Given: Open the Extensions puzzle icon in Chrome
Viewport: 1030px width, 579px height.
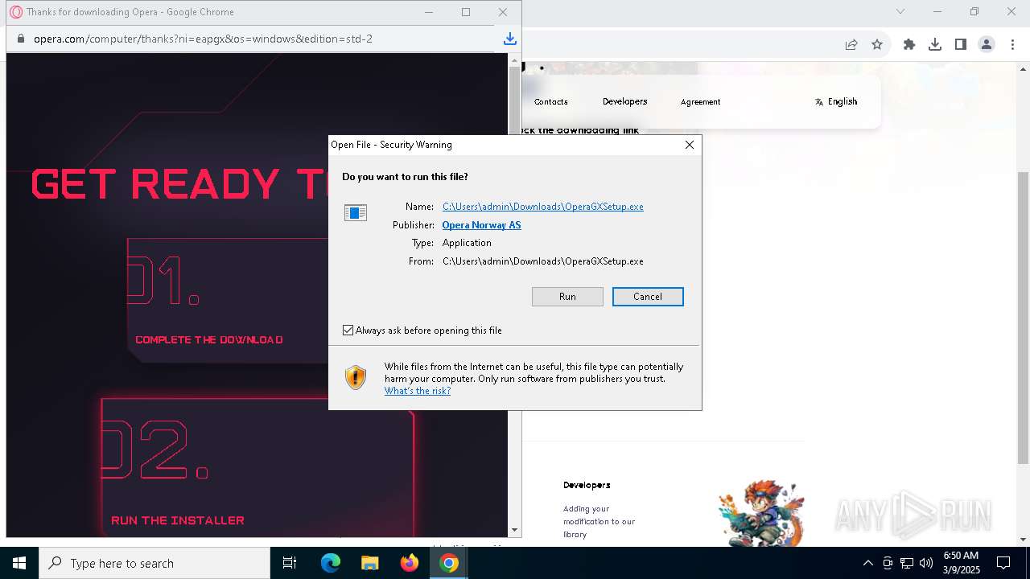Looking at the screenshot, I should (x=909, y=45).
